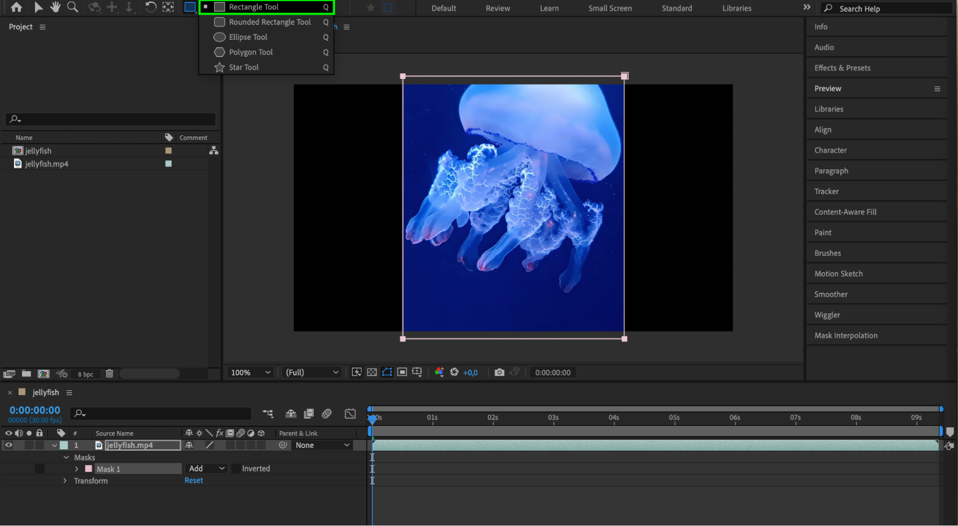Click the trash icon in Project panel
Screen dimensions: 958x526
[109, 374]
